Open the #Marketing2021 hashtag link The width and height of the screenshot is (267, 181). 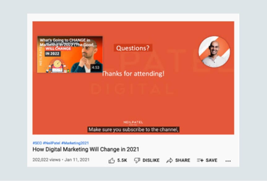75,143
